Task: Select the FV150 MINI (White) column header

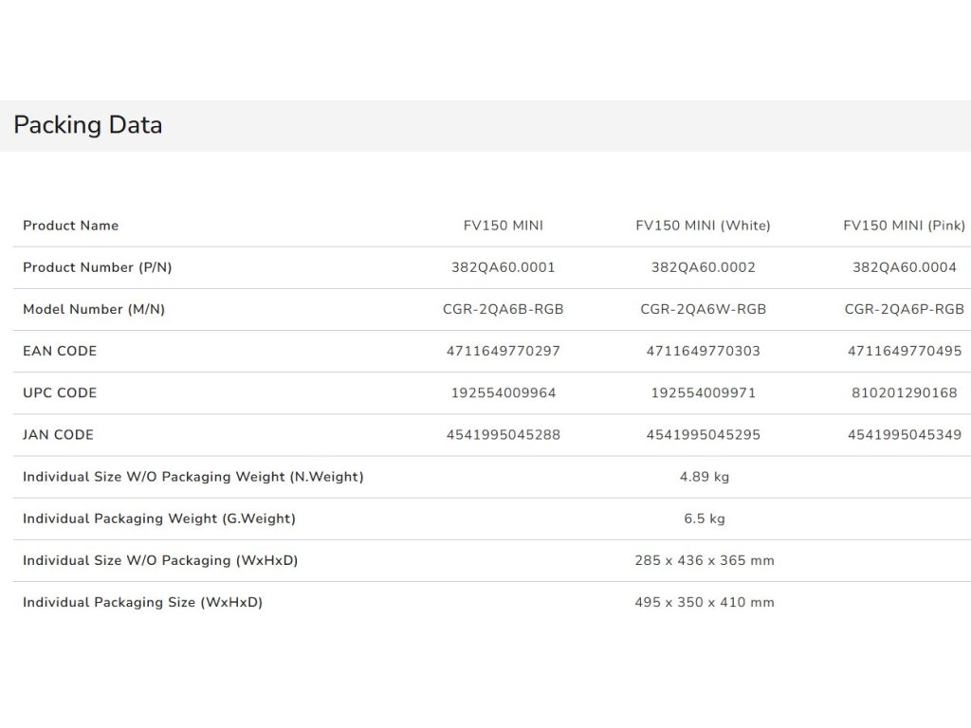Action: tap(703, 226)
